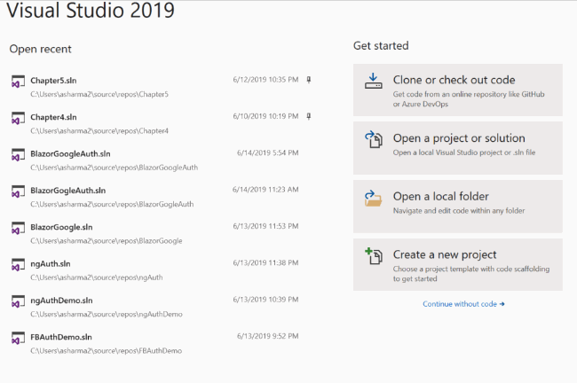Viewport: 577px width, 383px height.
Task: Click the local folder icon
Action: coord(373,198)
